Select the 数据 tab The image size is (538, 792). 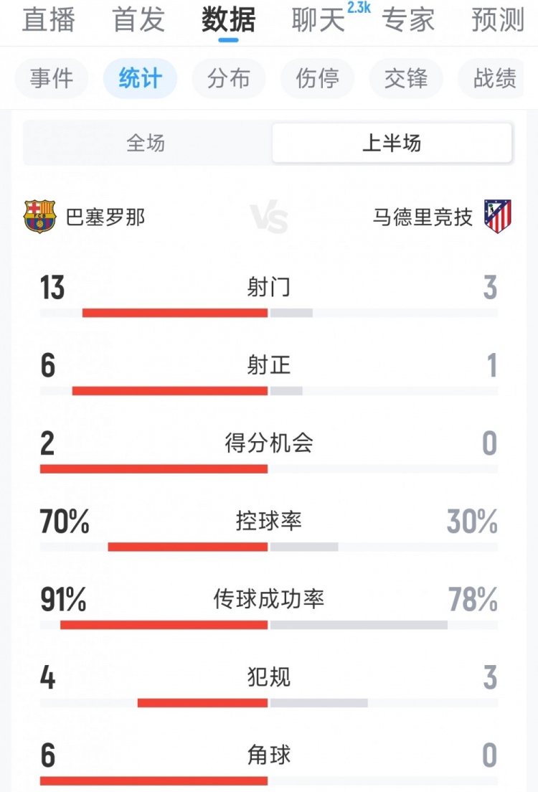click(x=228, y=20)
